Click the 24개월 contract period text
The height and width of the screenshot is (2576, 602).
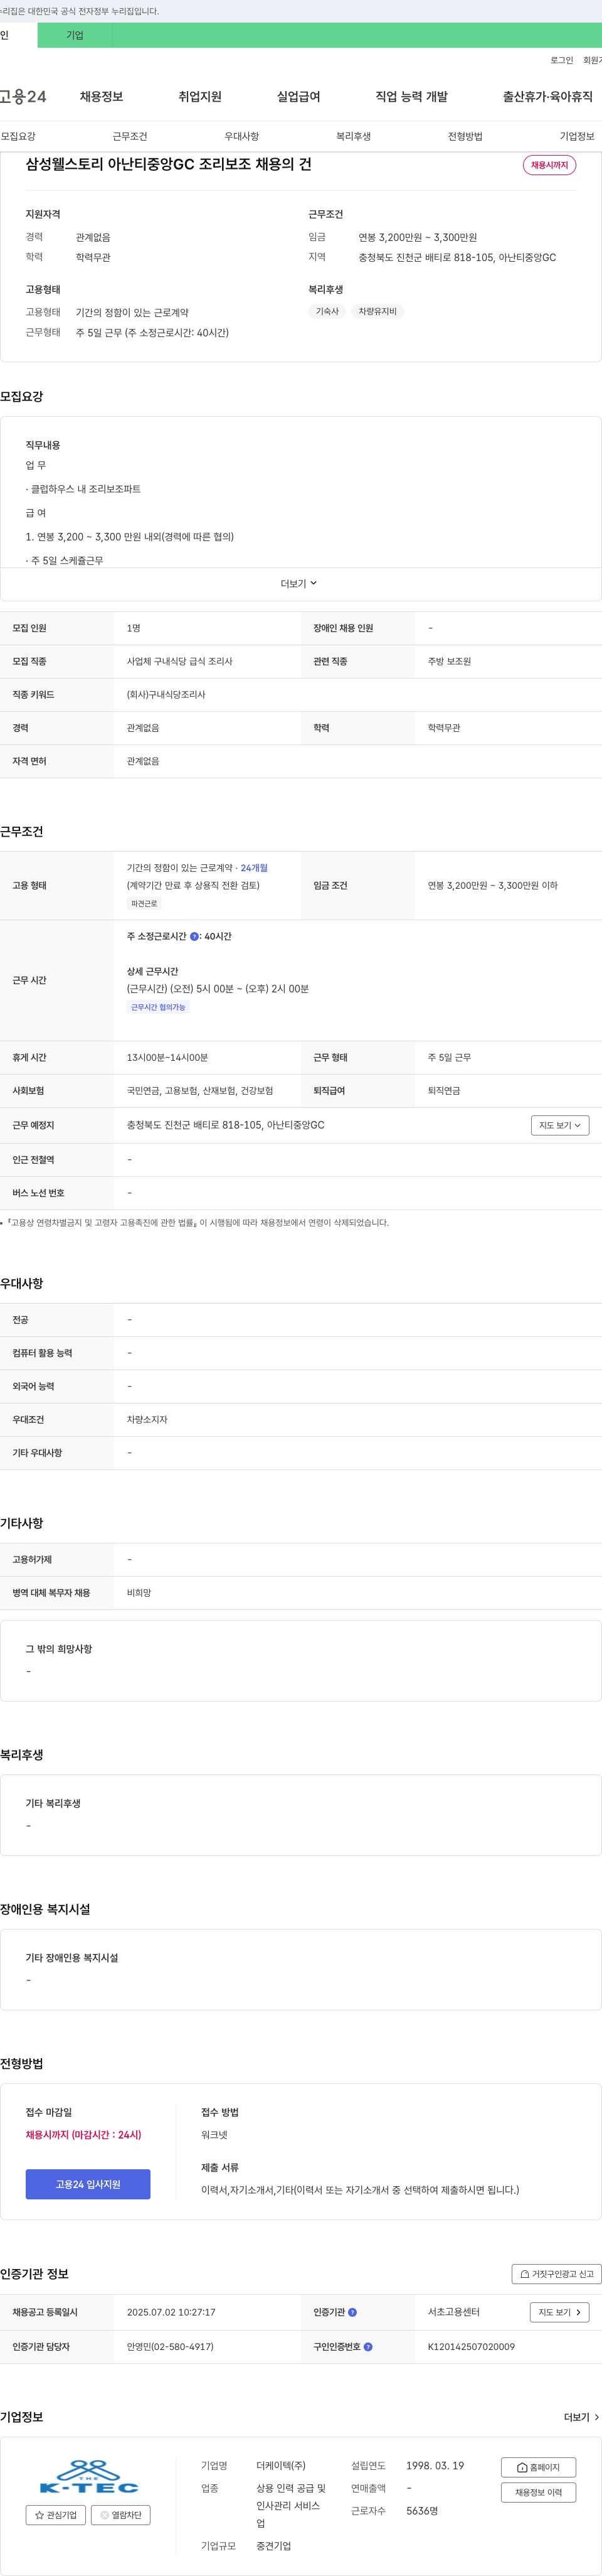coord(253,869)
